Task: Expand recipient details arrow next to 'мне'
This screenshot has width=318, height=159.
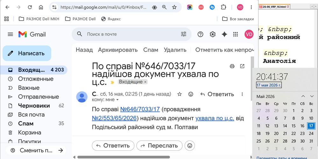Action: tap(117, 100)
